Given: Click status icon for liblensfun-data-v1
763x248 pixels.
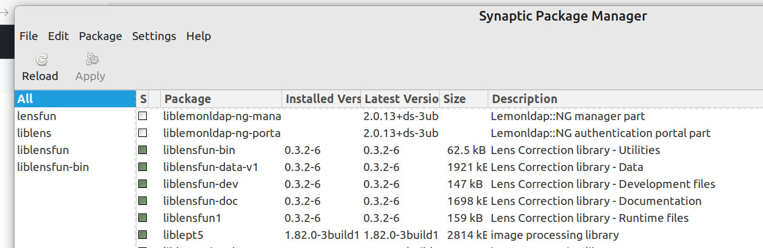Looking at the screenshot, I should (x=143, y=167).
